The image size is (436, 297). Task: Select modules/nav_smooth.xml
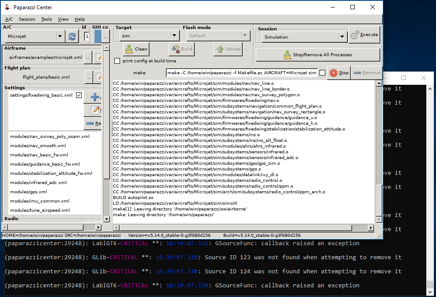(x=38, y=145)
